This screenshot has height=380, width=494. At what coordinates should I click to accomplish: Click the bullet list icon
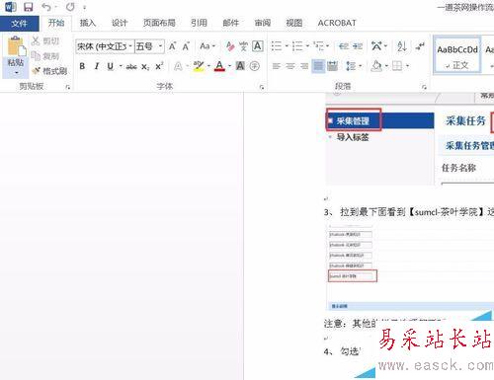277,46
